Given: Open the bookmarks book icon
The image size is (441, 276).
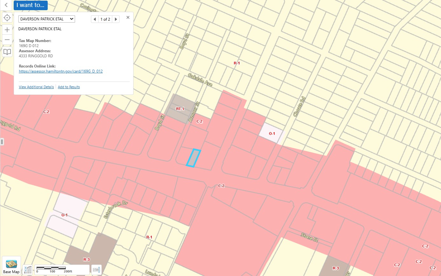Looking at the screenshot, I should tap(7, 52).
